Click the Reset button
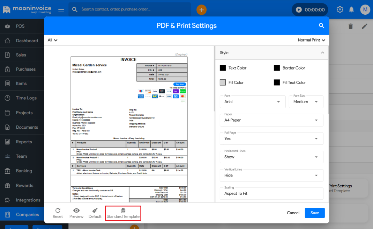Screen dimensions: 373x229 pyautogui.click(x=58, y=213)
